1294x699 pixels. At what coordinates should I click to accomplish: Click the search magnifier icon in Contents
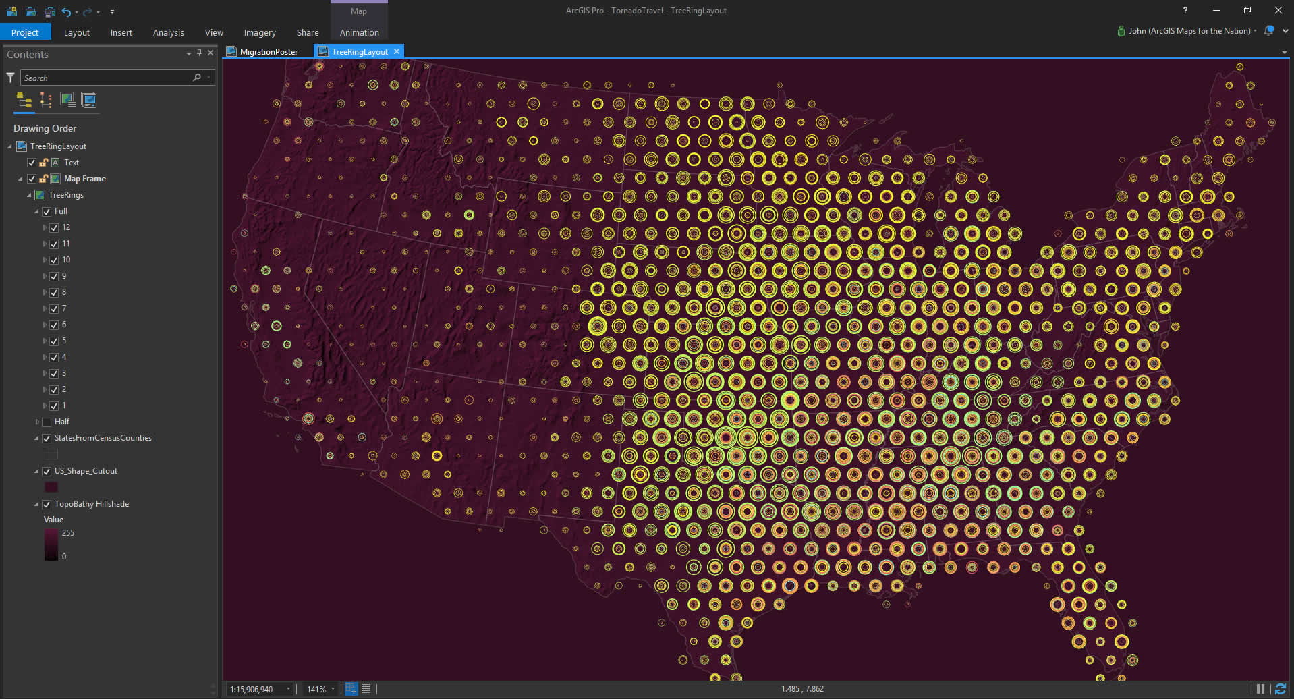(x=197, y=78)
